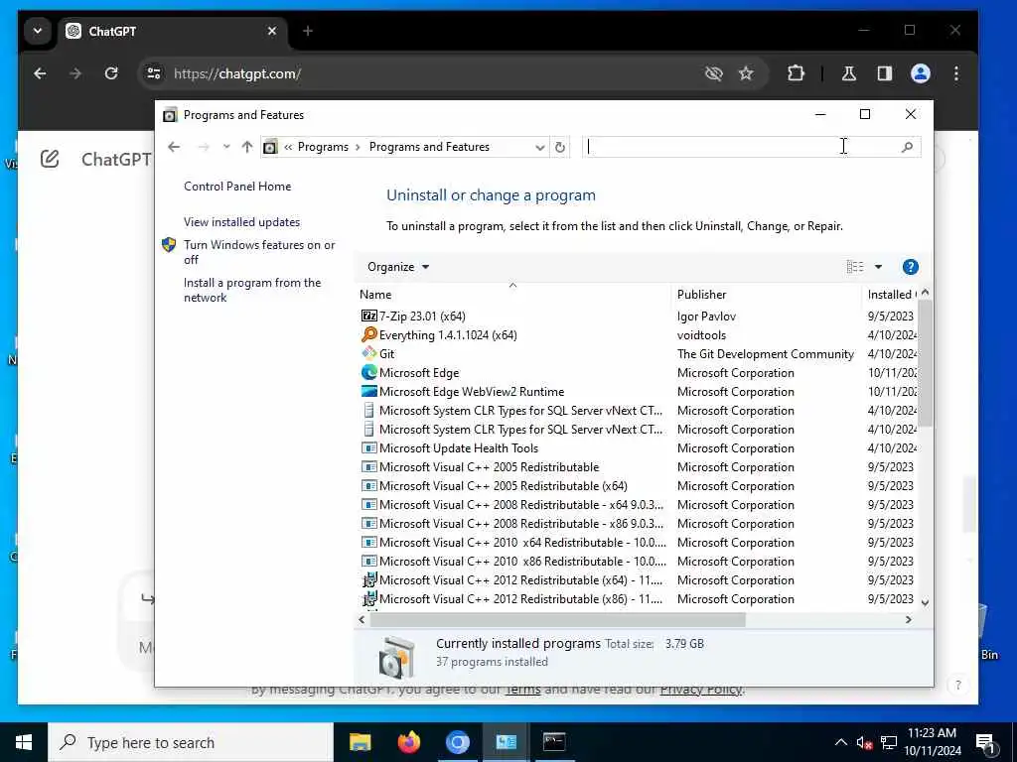Click the Installed On column header
Screen dimensions: 1017x762
click(x=891, y=294)
